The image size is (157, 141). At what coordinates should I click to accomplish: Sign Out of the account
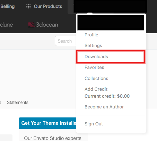point(94,124)
